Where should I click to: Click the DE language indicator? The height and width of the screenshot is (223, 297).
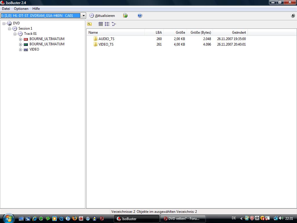coord(234,218)
